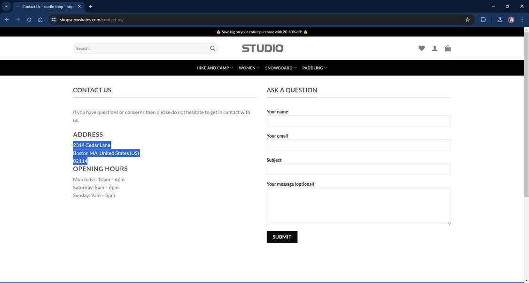The height and width of the screenshot is (283, 529).
Task: Click the ADDRESS heading
Action: 88,134
